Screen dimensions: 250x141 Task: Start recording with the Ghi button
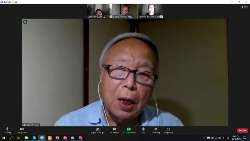click(143, 130)
